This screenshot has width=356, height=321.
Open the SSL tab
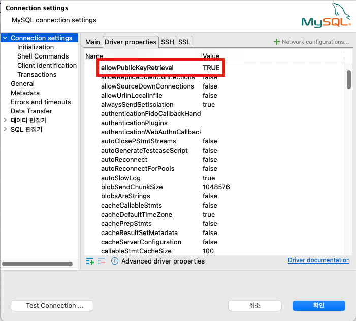184,42
